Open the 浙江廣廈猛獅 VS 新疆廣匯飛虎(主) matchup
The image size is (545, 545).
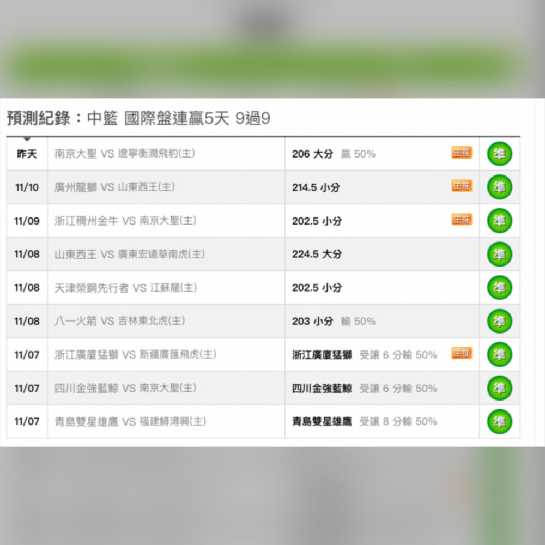tap(136, 355)
